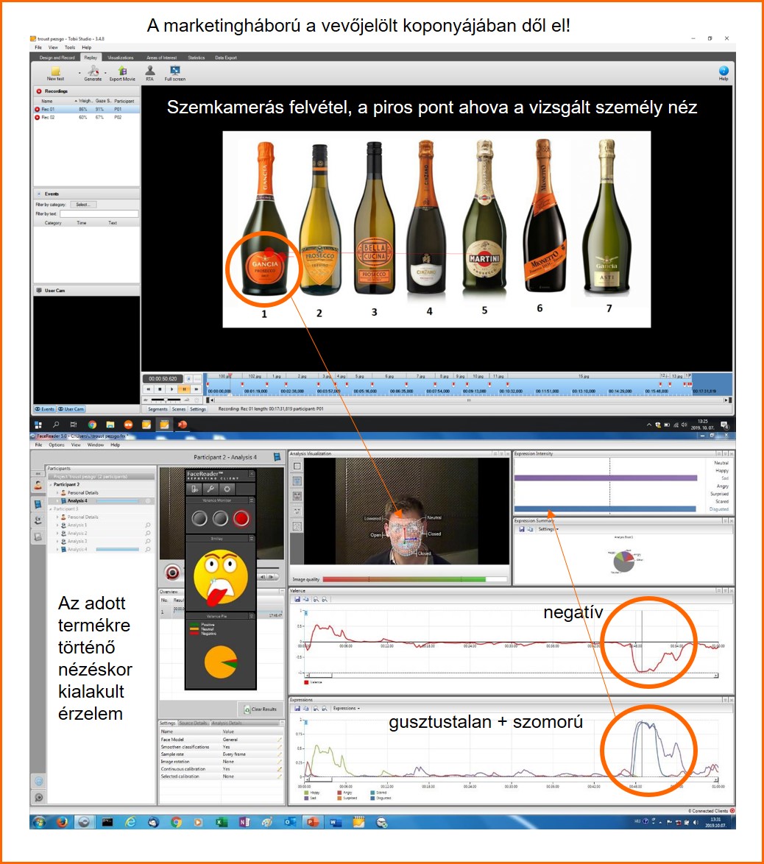764x864 pixels.
Task: Click the red record button below video
Action: 172,573
